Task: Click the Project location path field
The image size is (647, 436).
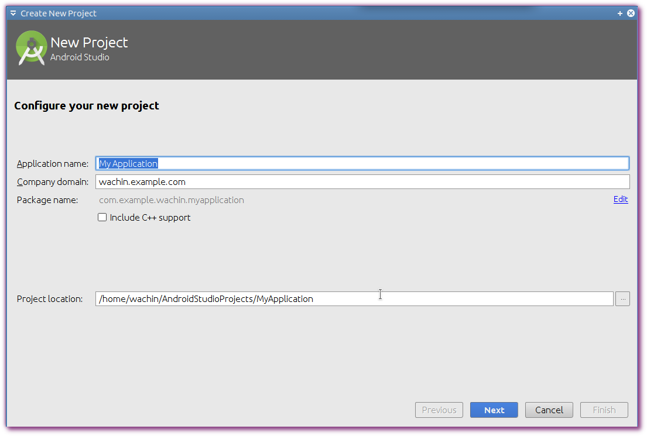Action: click(354, 298)
